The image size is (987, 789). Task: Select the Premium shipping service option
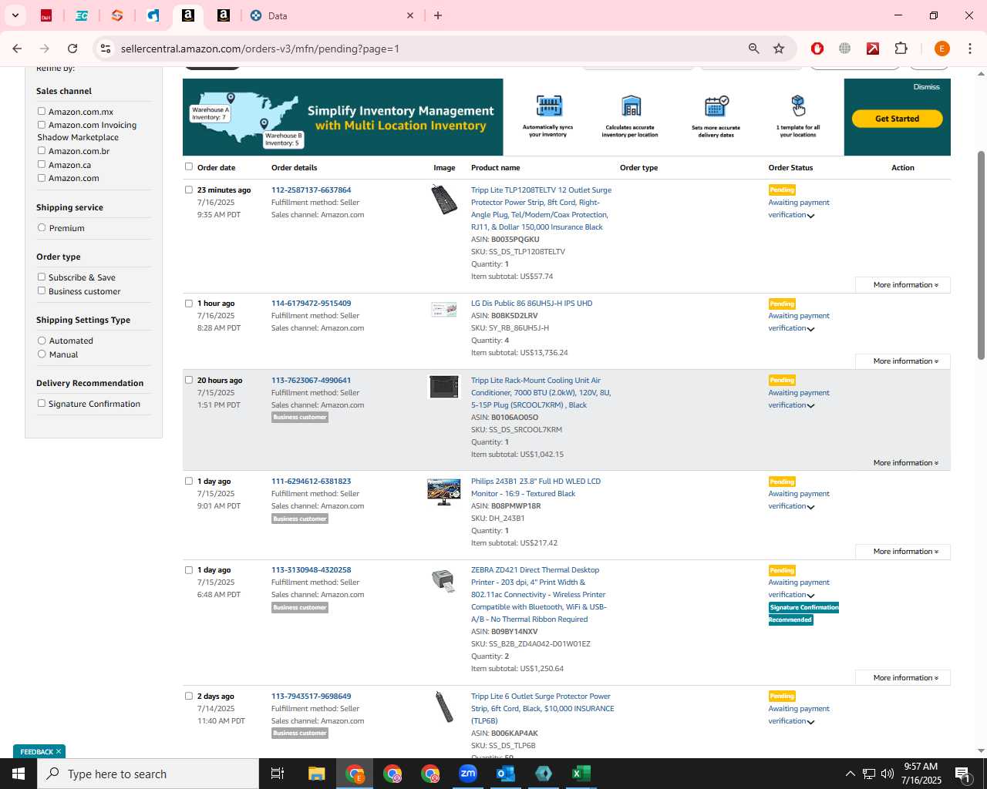[x=42, y=227]
